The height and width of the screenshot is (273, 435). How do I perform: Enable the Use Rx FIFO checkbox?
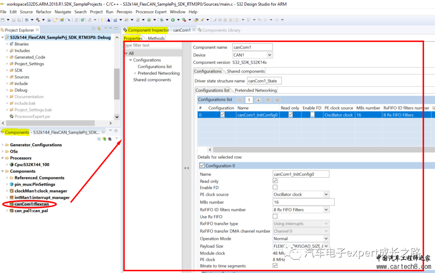pos(275,217)
